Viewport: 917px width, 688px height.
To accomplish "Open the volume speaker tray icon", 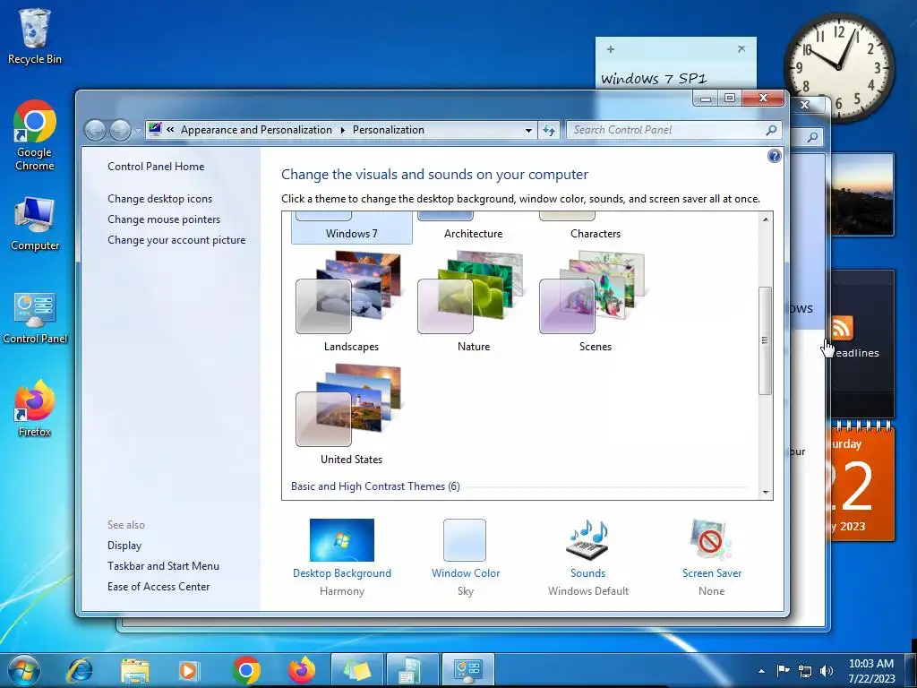I will (827, 671).
